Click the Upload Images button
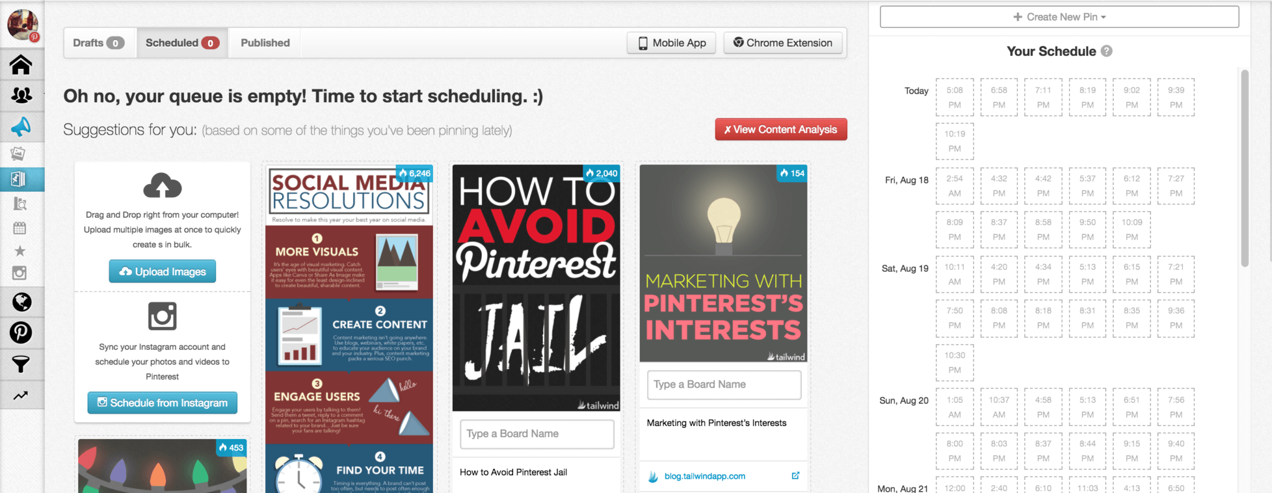Screen dimensions: 1272x493 tap(162, 272)
